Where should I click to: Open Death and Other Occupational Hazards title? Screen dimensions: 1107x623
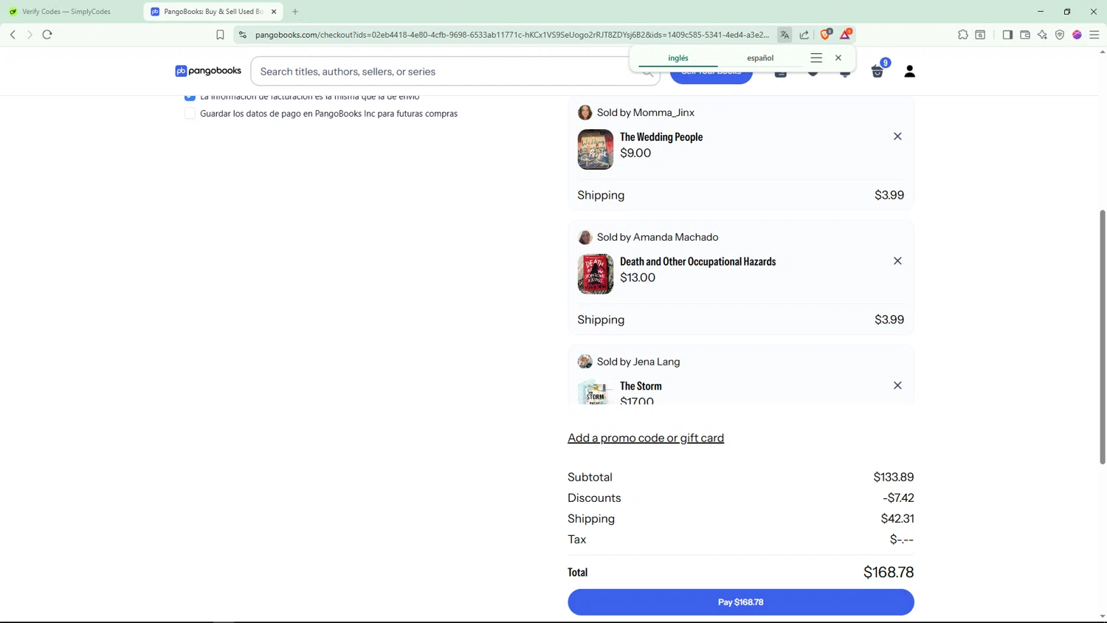(697, 262)
